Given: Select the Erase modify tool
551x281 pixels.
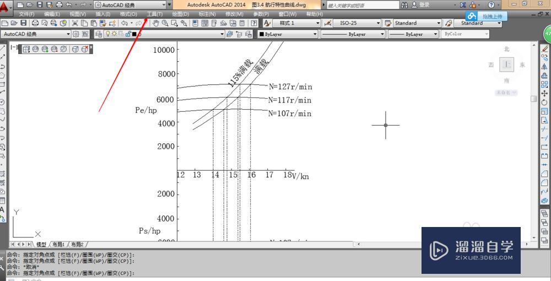Looking at the screenshot, I should coord(545,48).
